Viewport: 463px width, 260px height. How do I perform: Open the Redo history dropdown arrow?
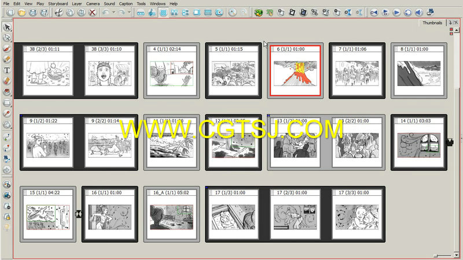point(129,12)
